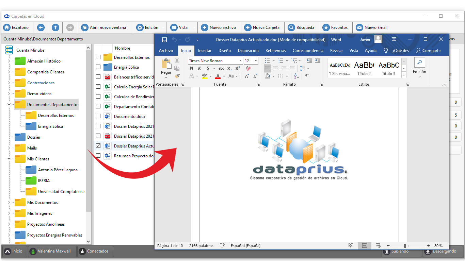Justify the paragraph text
Image resolution: width=465 pixels, height=261 pixels.
(x=292, y=68)
